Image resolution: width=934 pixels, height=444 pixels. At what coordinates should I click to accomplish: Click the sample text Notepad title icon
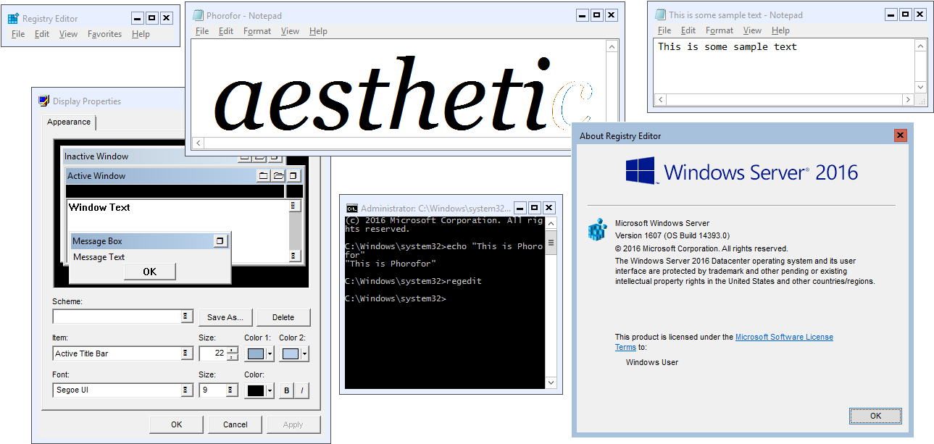(660, 14)
